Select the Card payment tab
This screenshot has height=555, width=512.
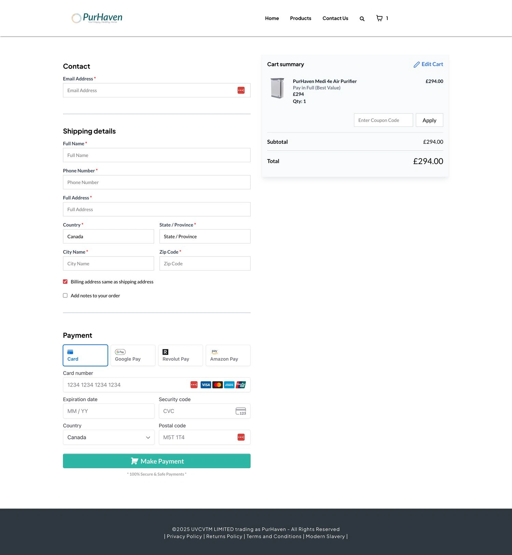pos(85,356)
